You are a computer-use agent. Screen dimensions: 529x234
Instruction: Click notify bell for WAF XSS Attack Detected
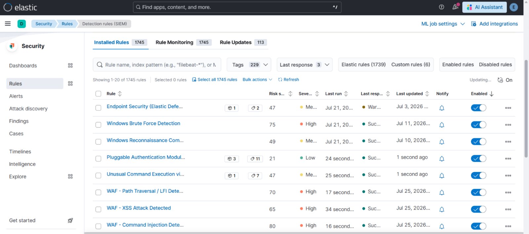[x=442, y=209]
